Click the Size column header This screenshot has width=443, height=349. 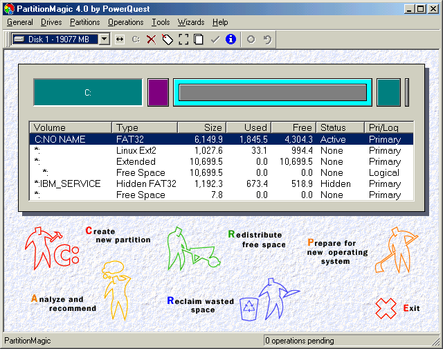click(x=201, y=127)
